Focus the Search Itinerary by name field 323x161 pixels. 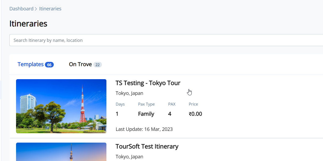(x=166, y=40)
